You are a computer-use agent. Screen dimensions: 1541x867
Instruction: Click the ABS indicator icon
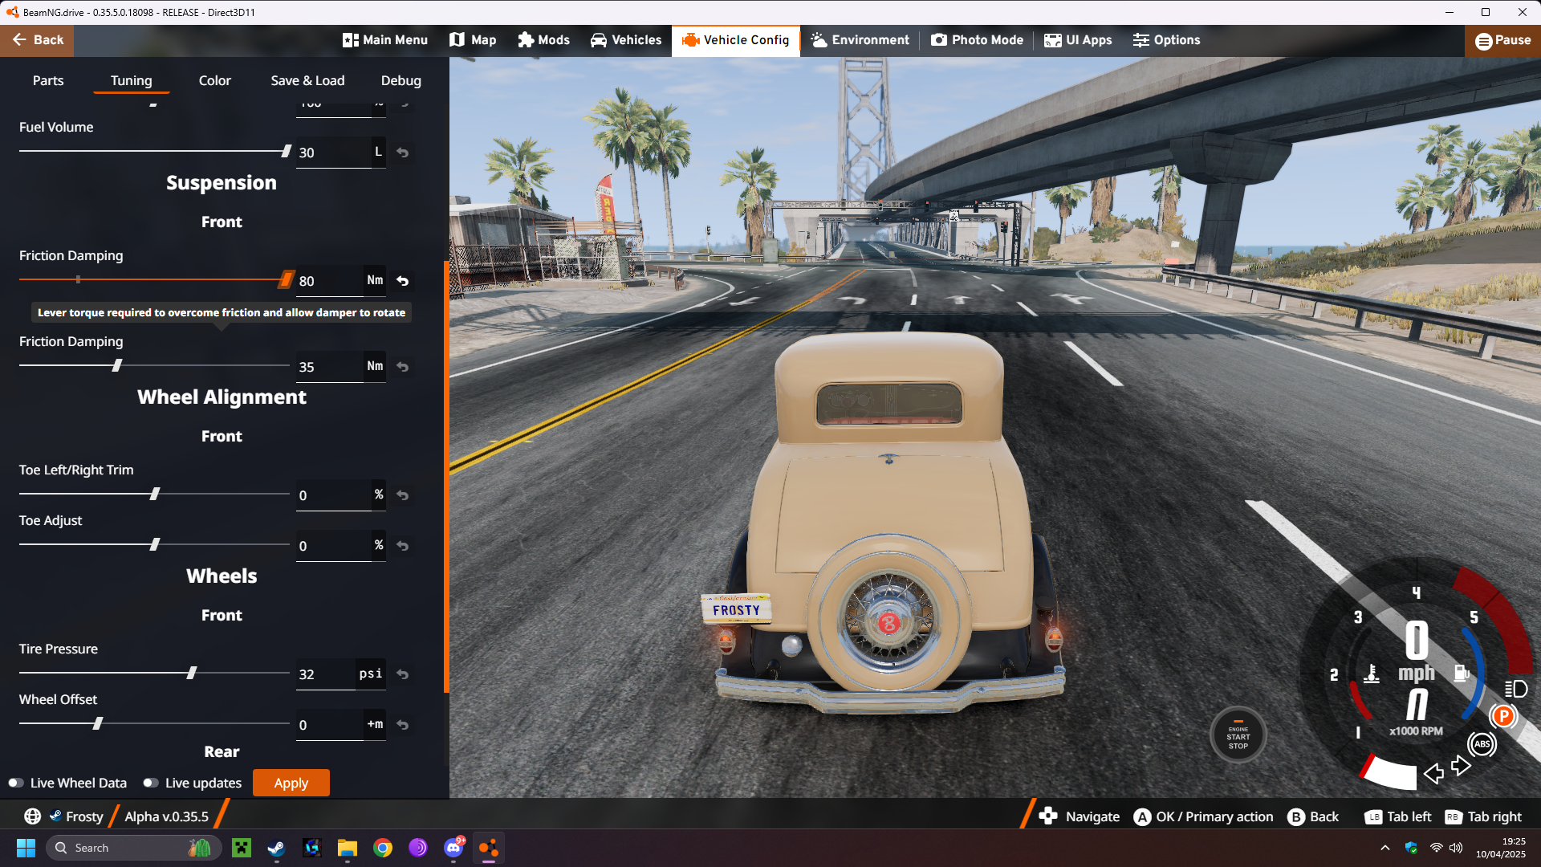pos(1482,744)
